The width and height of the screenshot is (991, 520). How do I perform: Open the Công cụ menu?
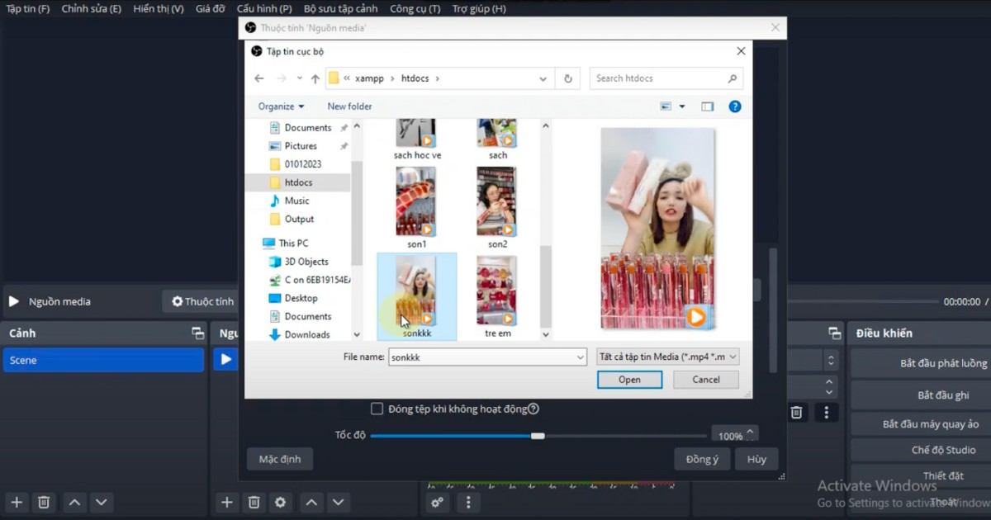point(415,8)
